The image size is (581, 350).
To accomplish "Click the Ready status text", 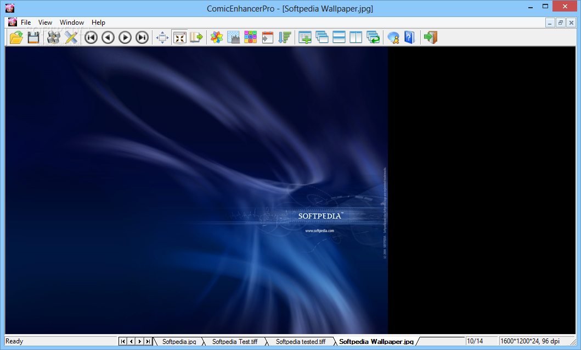I will pyautogui.click(x=14, y=341).
